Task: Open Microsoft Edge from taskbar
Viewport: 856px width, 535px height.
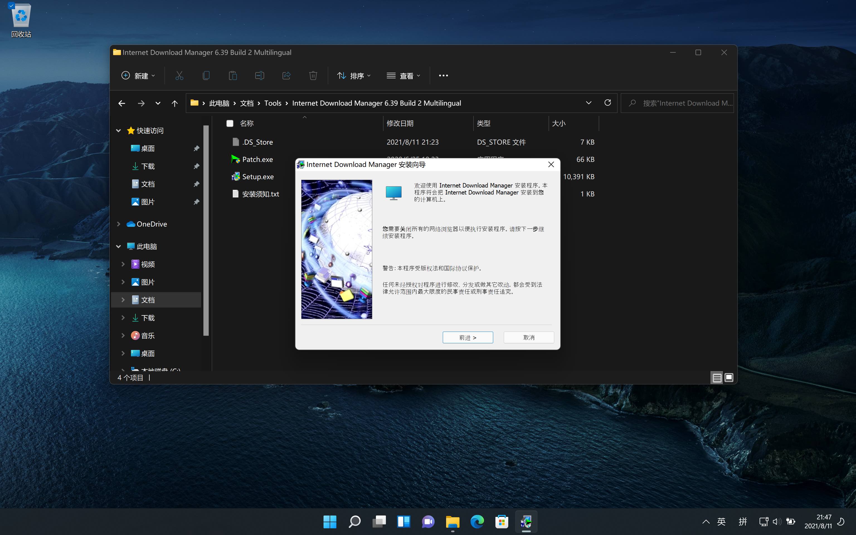Action: click(x=477, y=522)
